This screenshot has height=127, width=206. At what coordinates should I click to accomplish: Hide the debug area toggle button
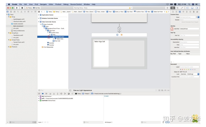click(39, 94)
